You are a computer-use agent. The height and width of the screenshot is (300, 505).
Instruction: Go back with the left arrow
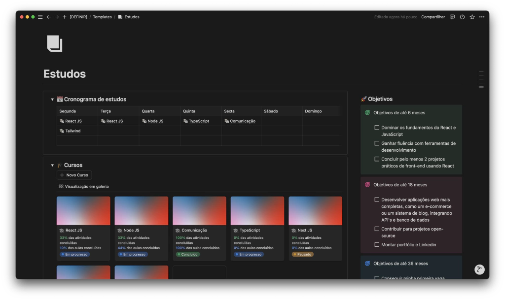48,17
